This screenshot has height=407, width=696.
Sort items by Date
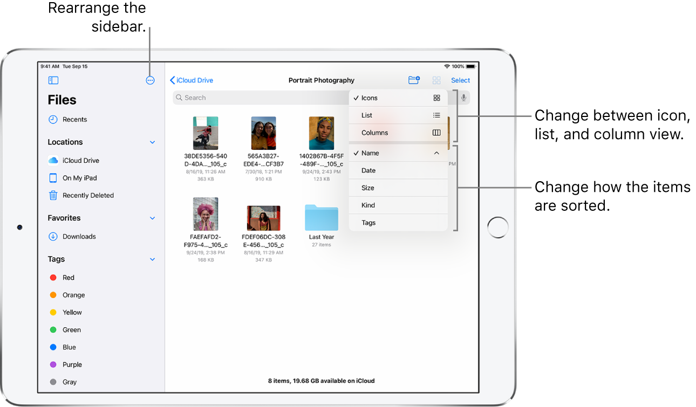398,170
